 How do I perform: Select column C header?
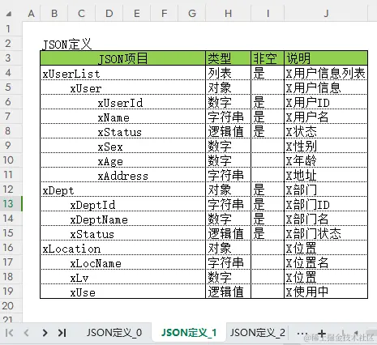click(82, 13)
